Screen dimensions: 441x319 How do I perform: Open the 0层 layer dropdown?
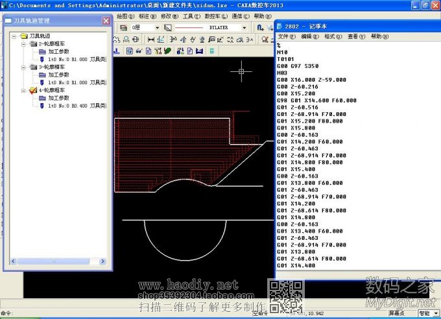[156, 28]
